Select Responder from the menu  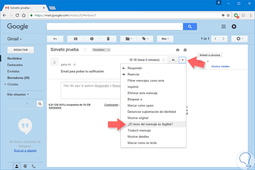pyautogui.click(x=153, y=68)
